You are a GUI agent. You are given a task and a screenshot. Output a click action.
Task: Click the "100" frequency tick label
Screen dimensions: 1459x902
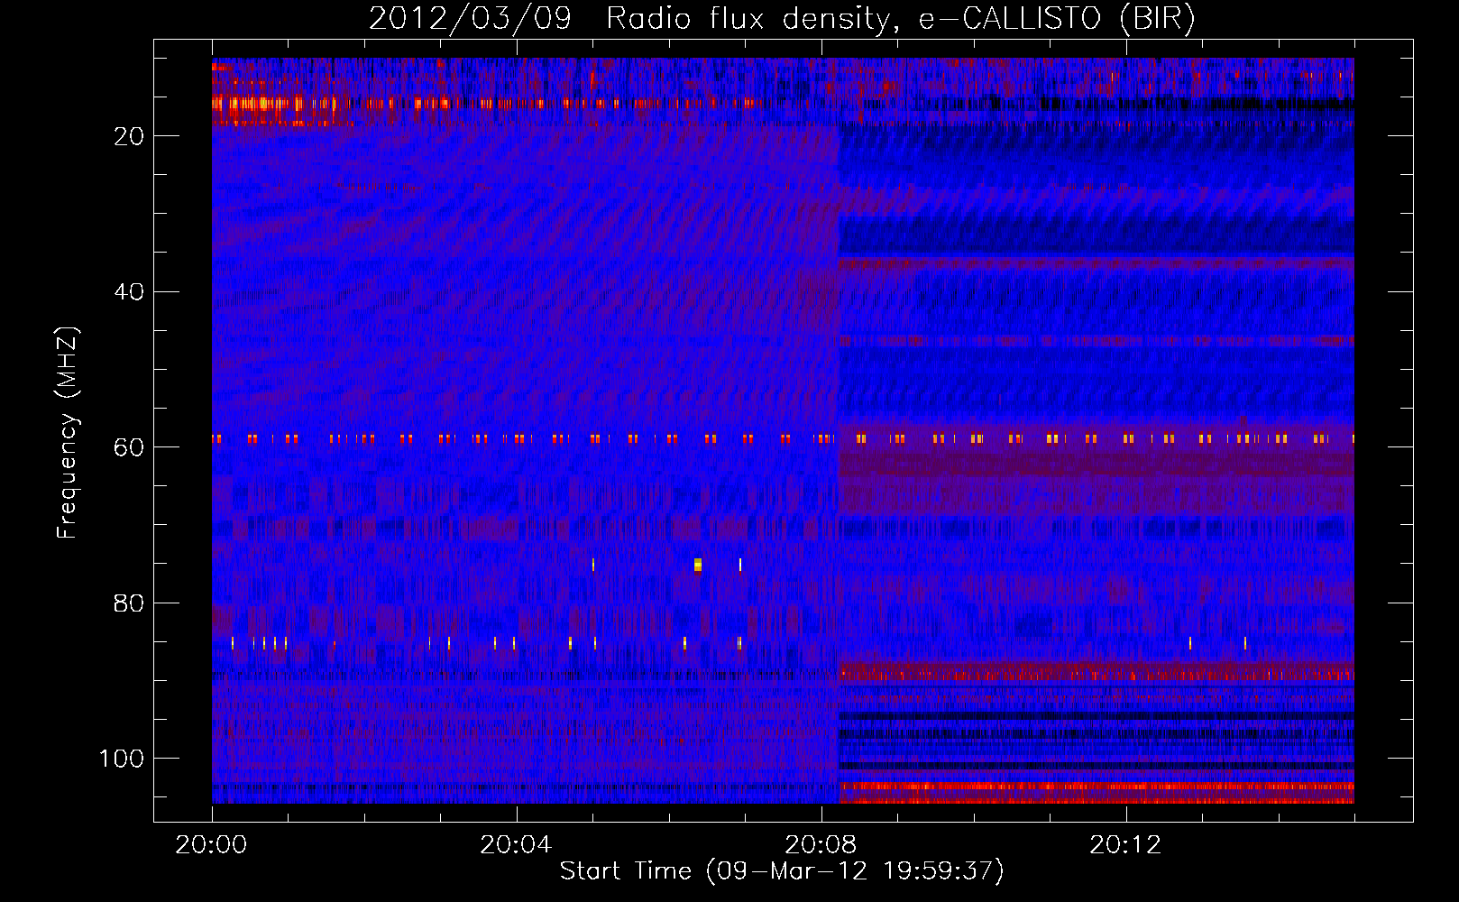122,759
